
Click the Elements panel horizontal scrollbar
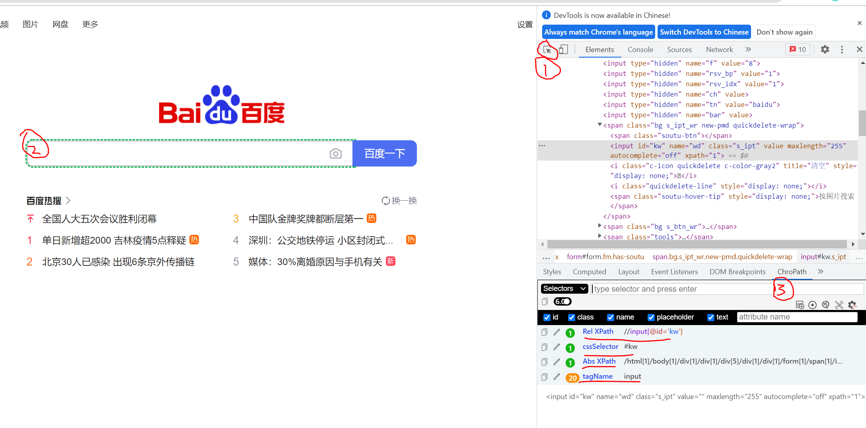(697, 244)
